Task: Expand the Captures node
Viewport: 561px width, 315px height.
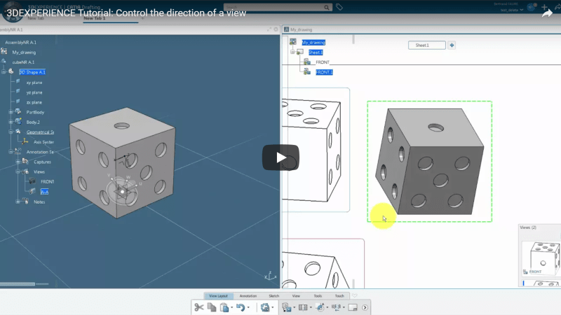Action: pos(18,162)
